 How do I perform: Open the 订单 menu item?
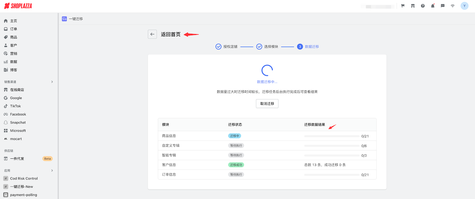click(x=14, y=29)
